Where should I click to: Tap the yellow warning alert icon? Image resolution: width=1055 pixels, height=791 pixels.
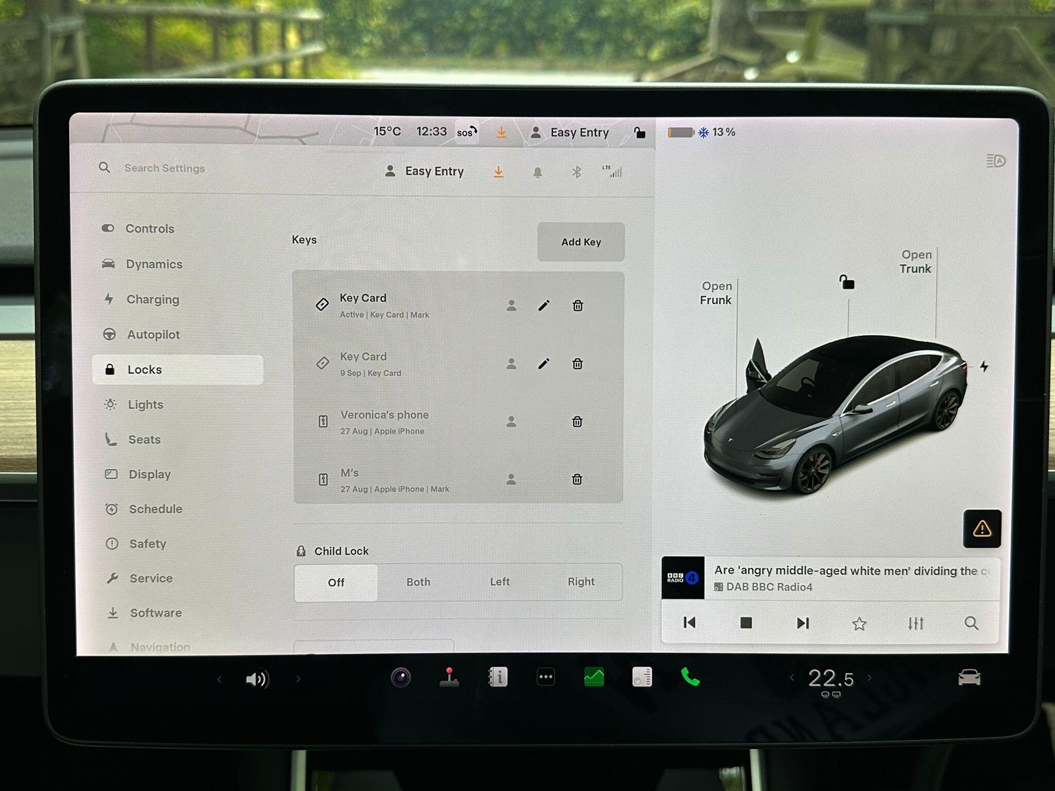pyautogui.click(x=982, y=529)
